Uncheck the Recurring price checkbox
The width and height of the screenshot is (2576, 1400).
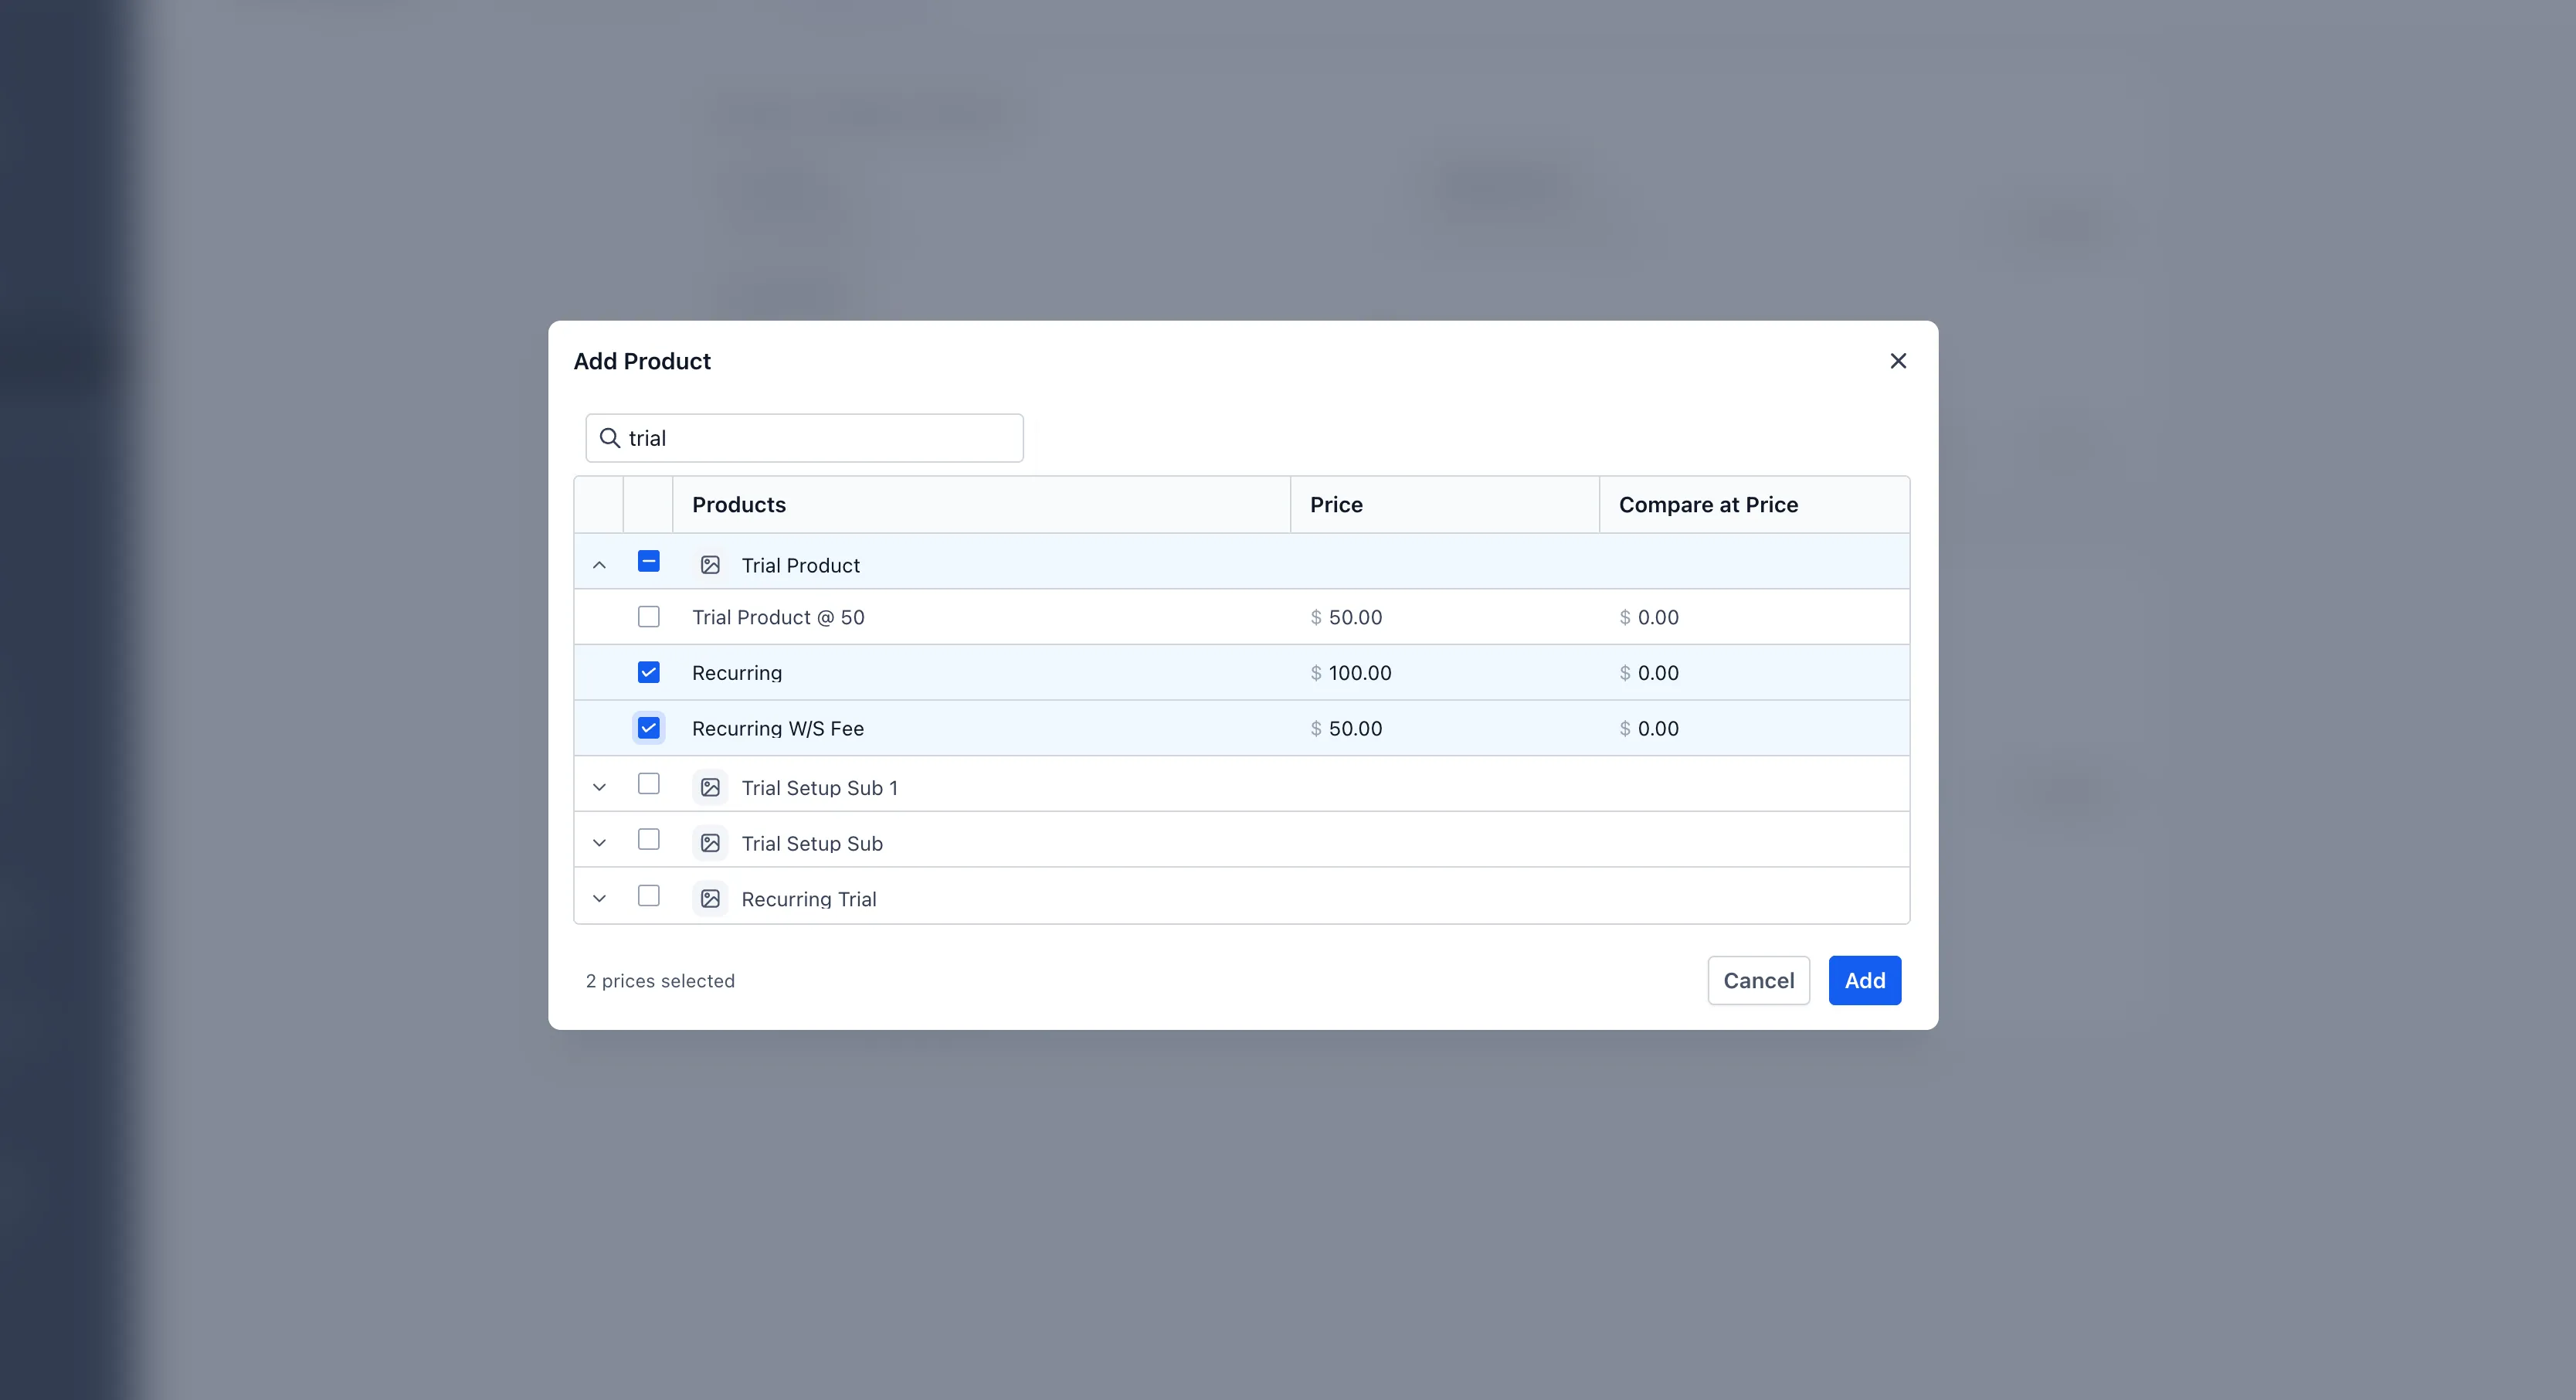pos(648,673)
